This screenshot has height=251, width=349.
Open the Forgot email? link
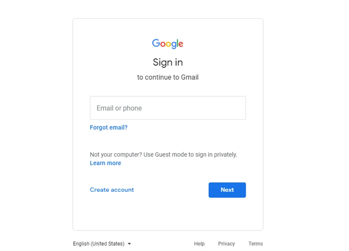pos(109,128)
